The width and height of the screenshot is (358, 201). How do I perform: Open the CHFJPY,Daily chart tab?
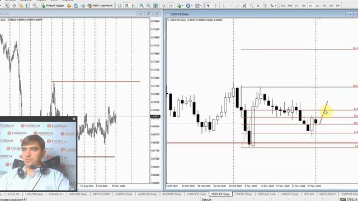[x=244, y=194]
